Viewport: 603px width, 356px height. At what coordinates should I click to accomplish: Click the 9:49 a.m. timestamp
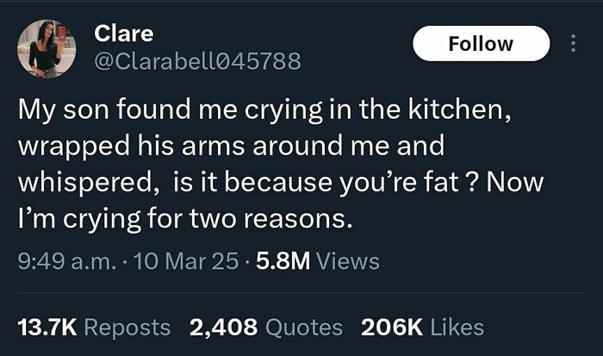65,259
